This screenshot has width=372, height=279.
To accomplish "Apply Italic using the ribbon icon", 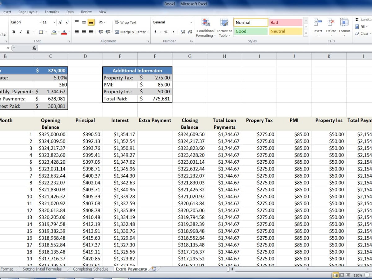I will tap(21, 32).
